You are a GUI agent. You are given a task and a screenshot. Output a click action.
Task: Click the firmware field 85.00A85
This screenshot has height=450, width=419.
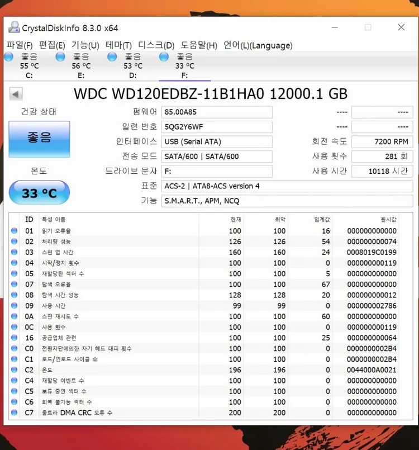tap(217, 112)
